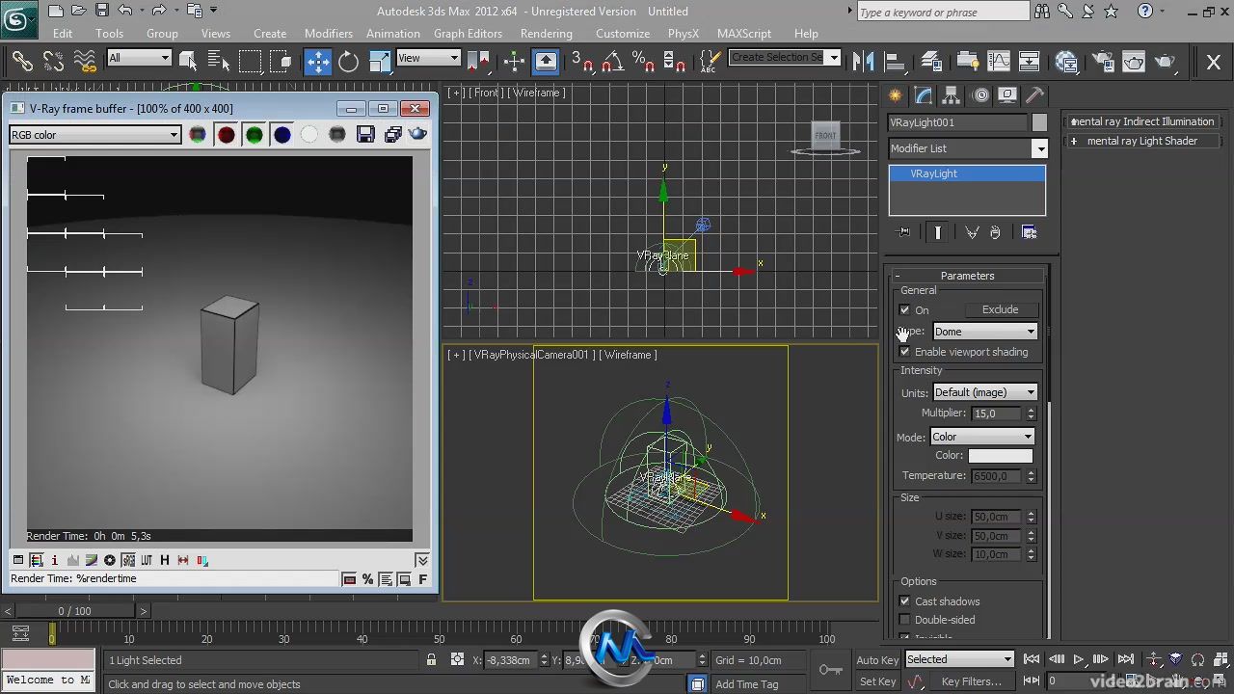Toggle Percent Snap in toolbar

pyautogui.click(x=643, y=61)
